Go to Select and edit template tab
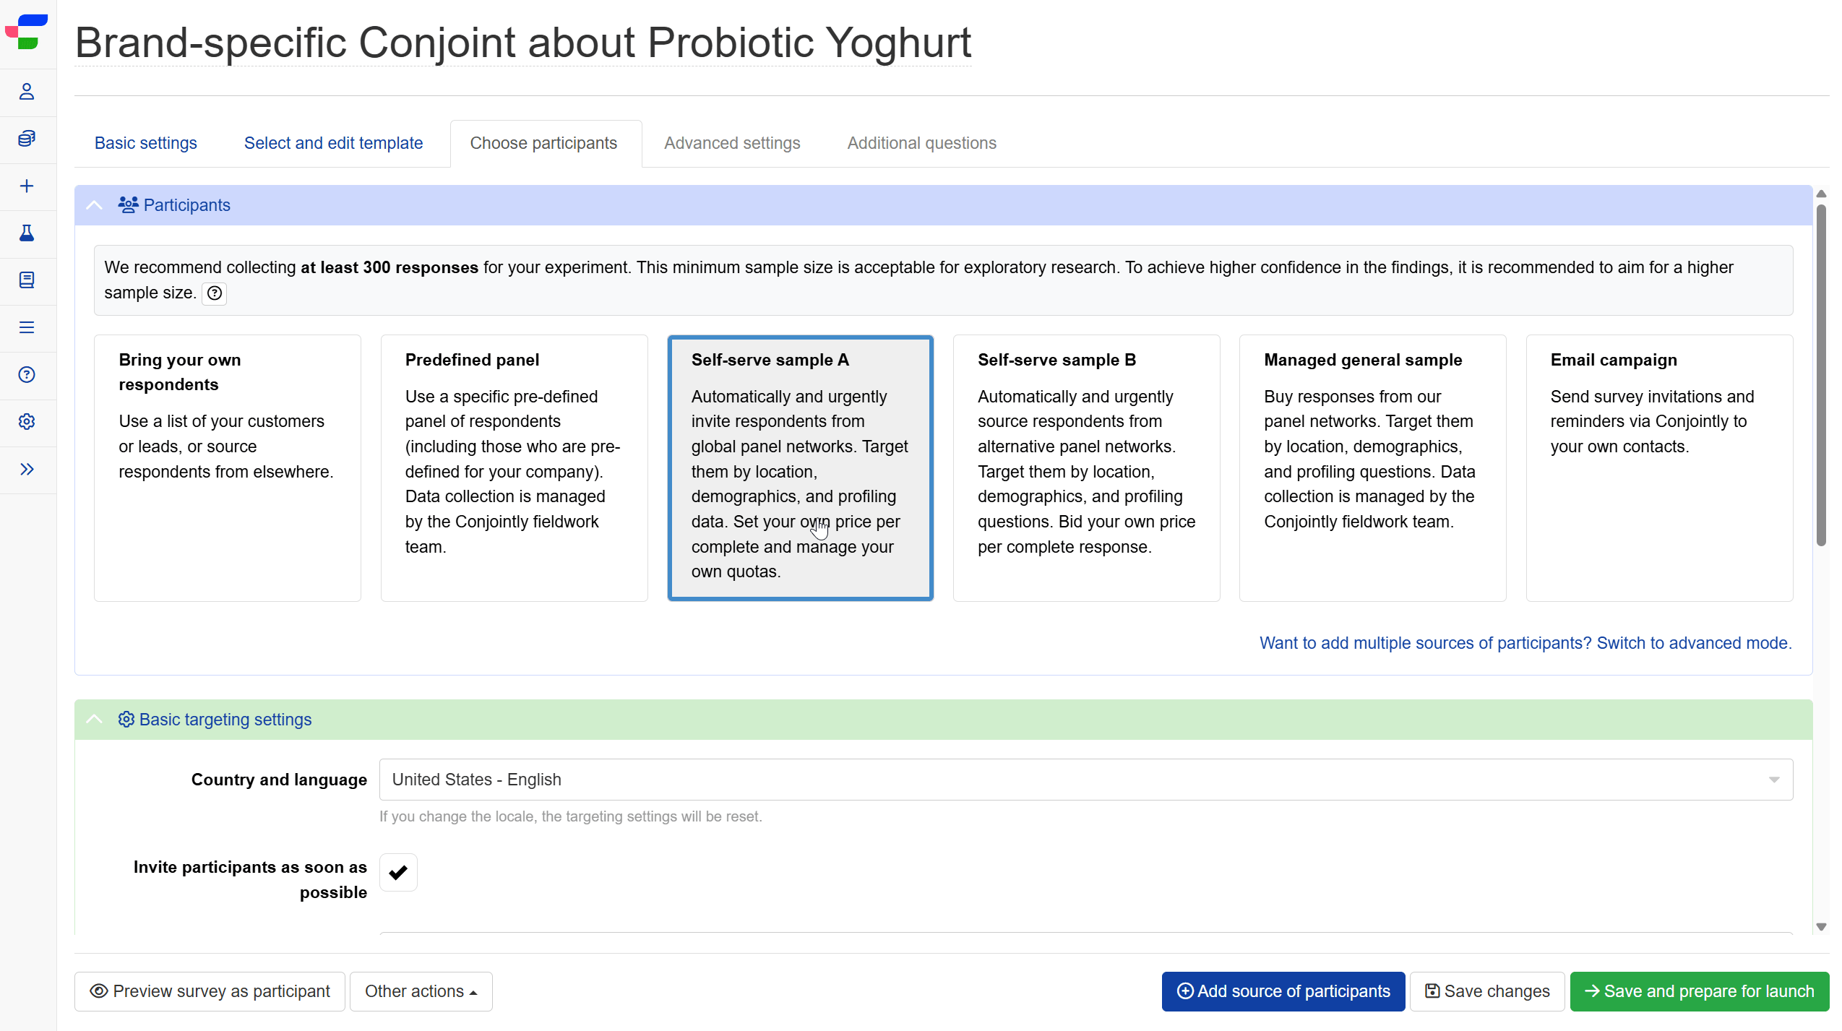1842x1031 pixels. pyautogui.click(x=333, y=143)
